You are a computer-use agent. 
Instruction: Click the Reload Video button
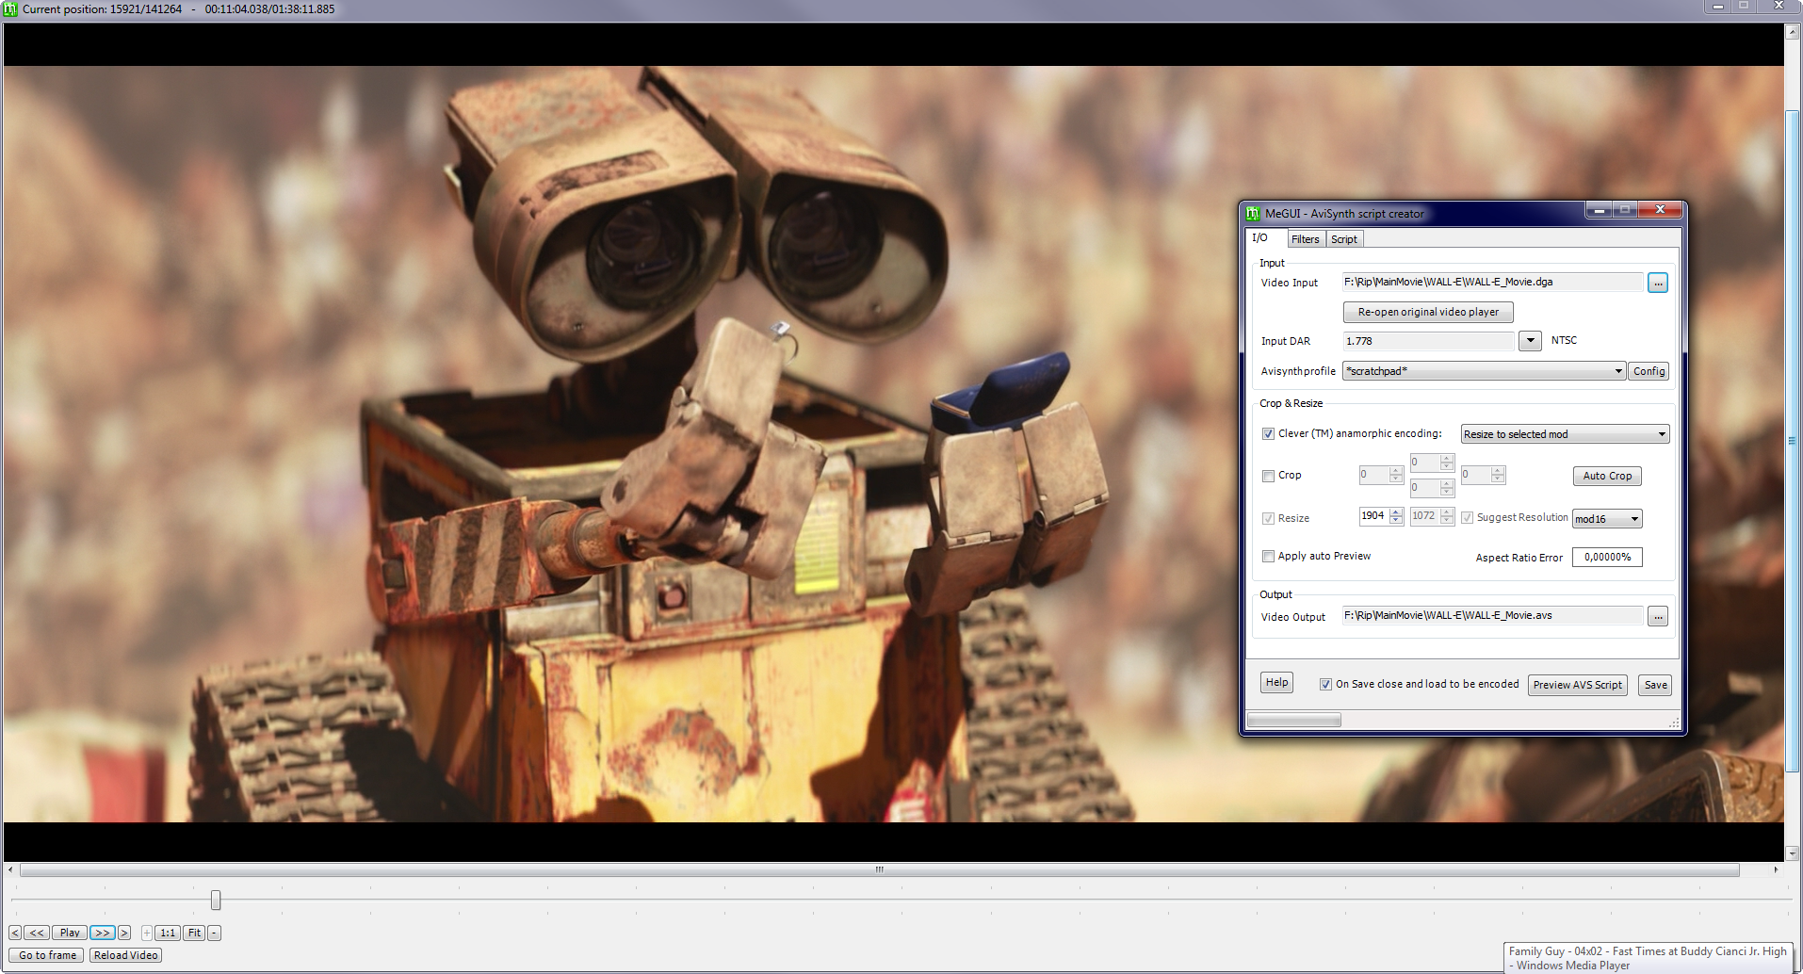(125, 955)
